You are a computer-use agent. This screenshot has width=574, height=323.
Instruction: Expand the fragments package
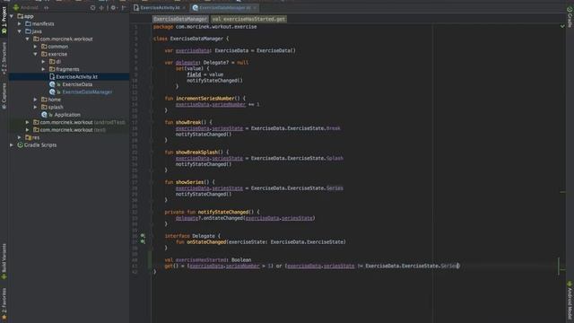coord(44,69)
